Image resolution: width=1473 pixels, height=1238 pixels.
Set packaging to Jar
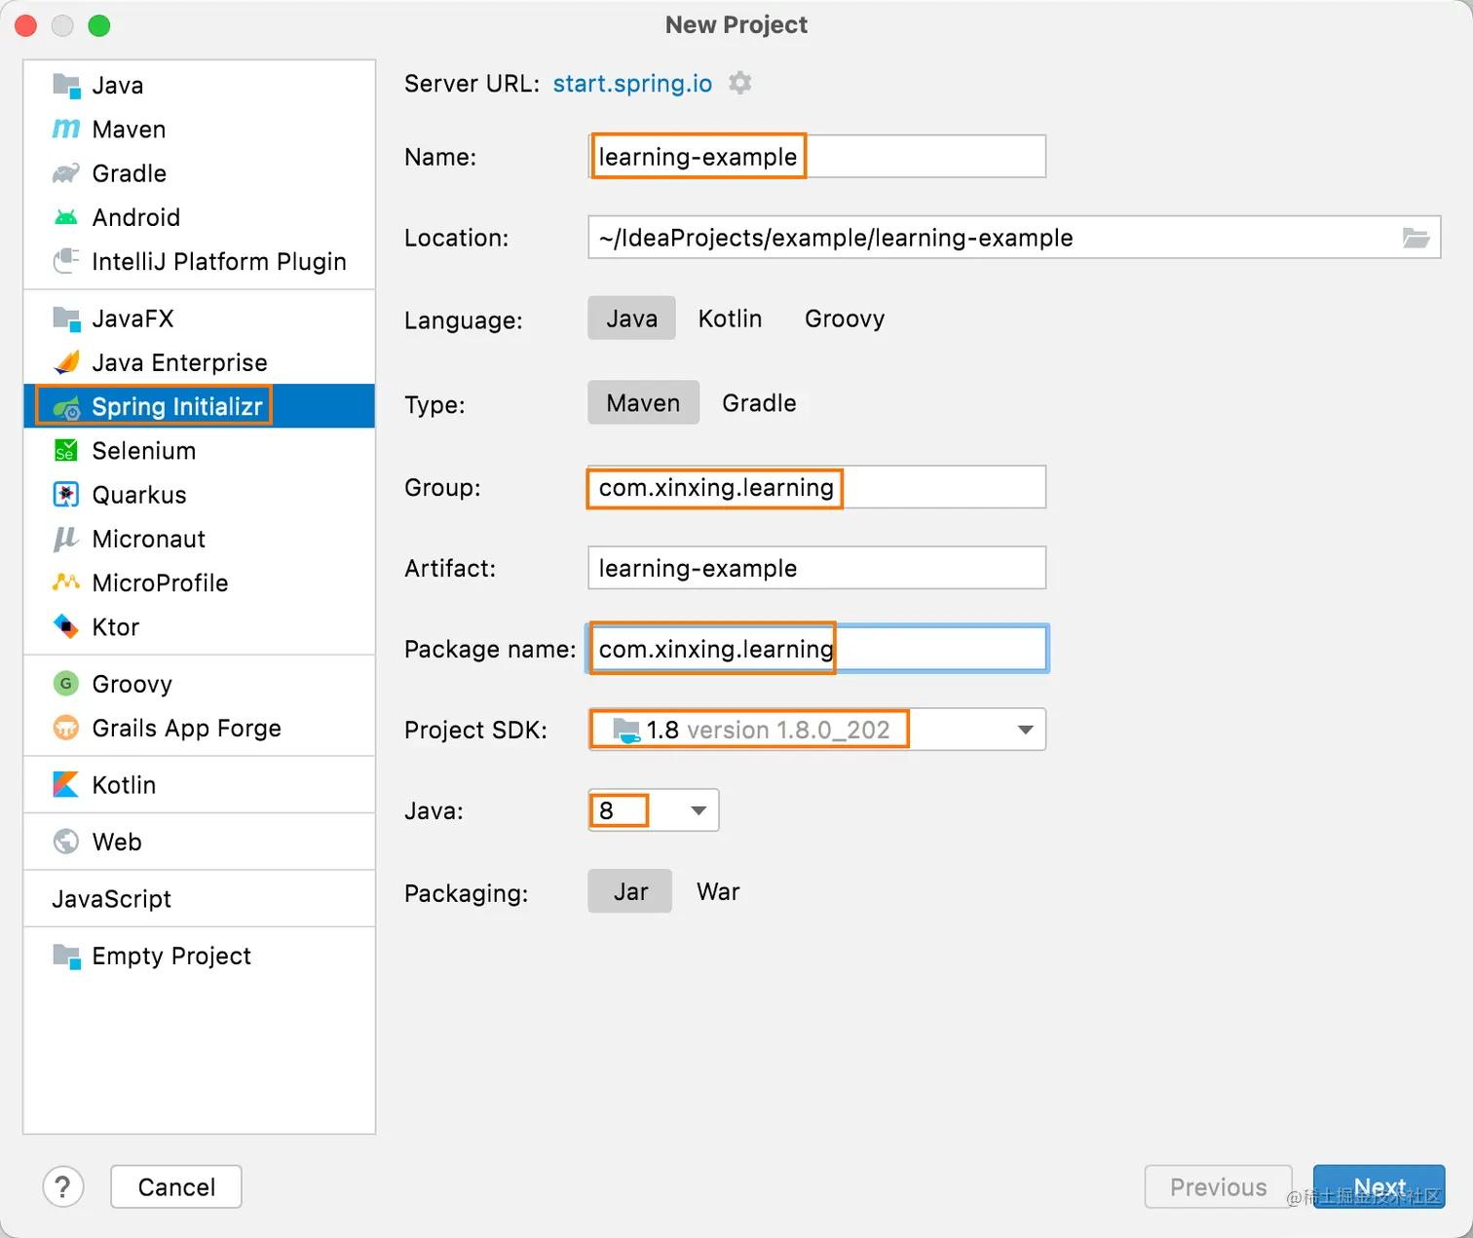pyautogui.click(x=630, y=891)
